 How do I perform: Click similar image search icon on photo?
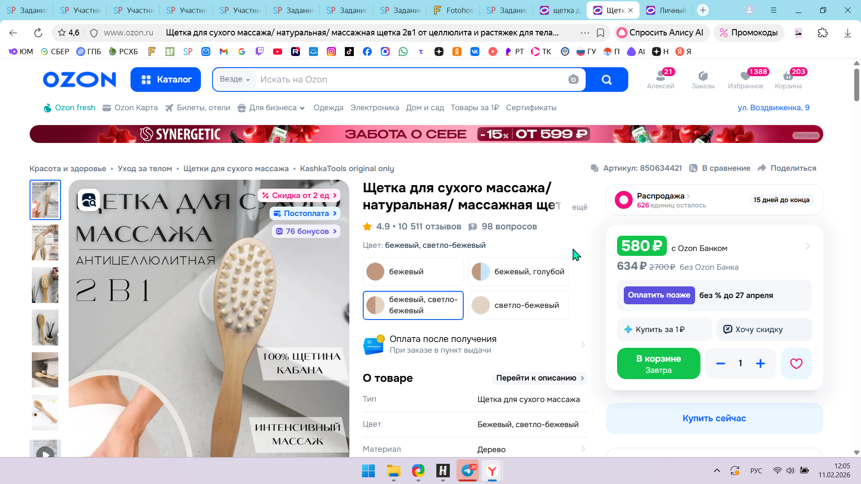(x=89, y=200)
